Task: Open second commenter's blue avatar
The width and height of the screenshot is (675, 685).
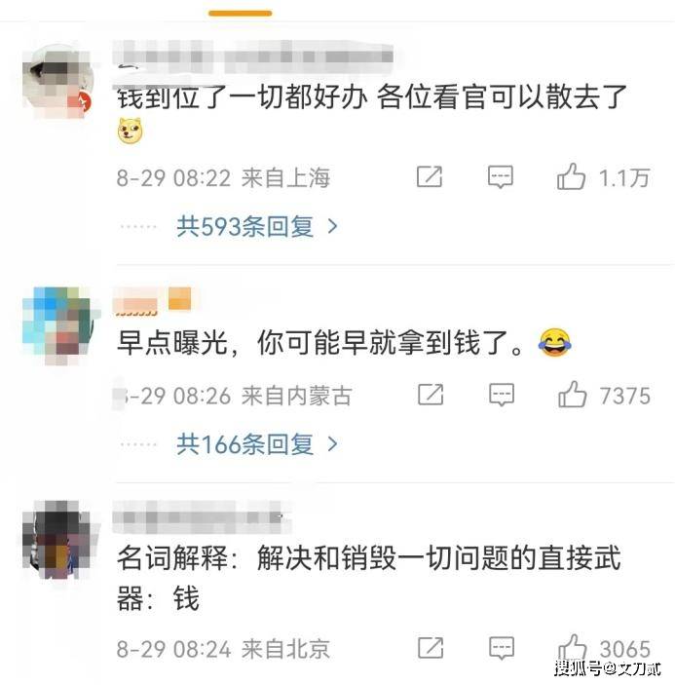Action: click(59, 323)
